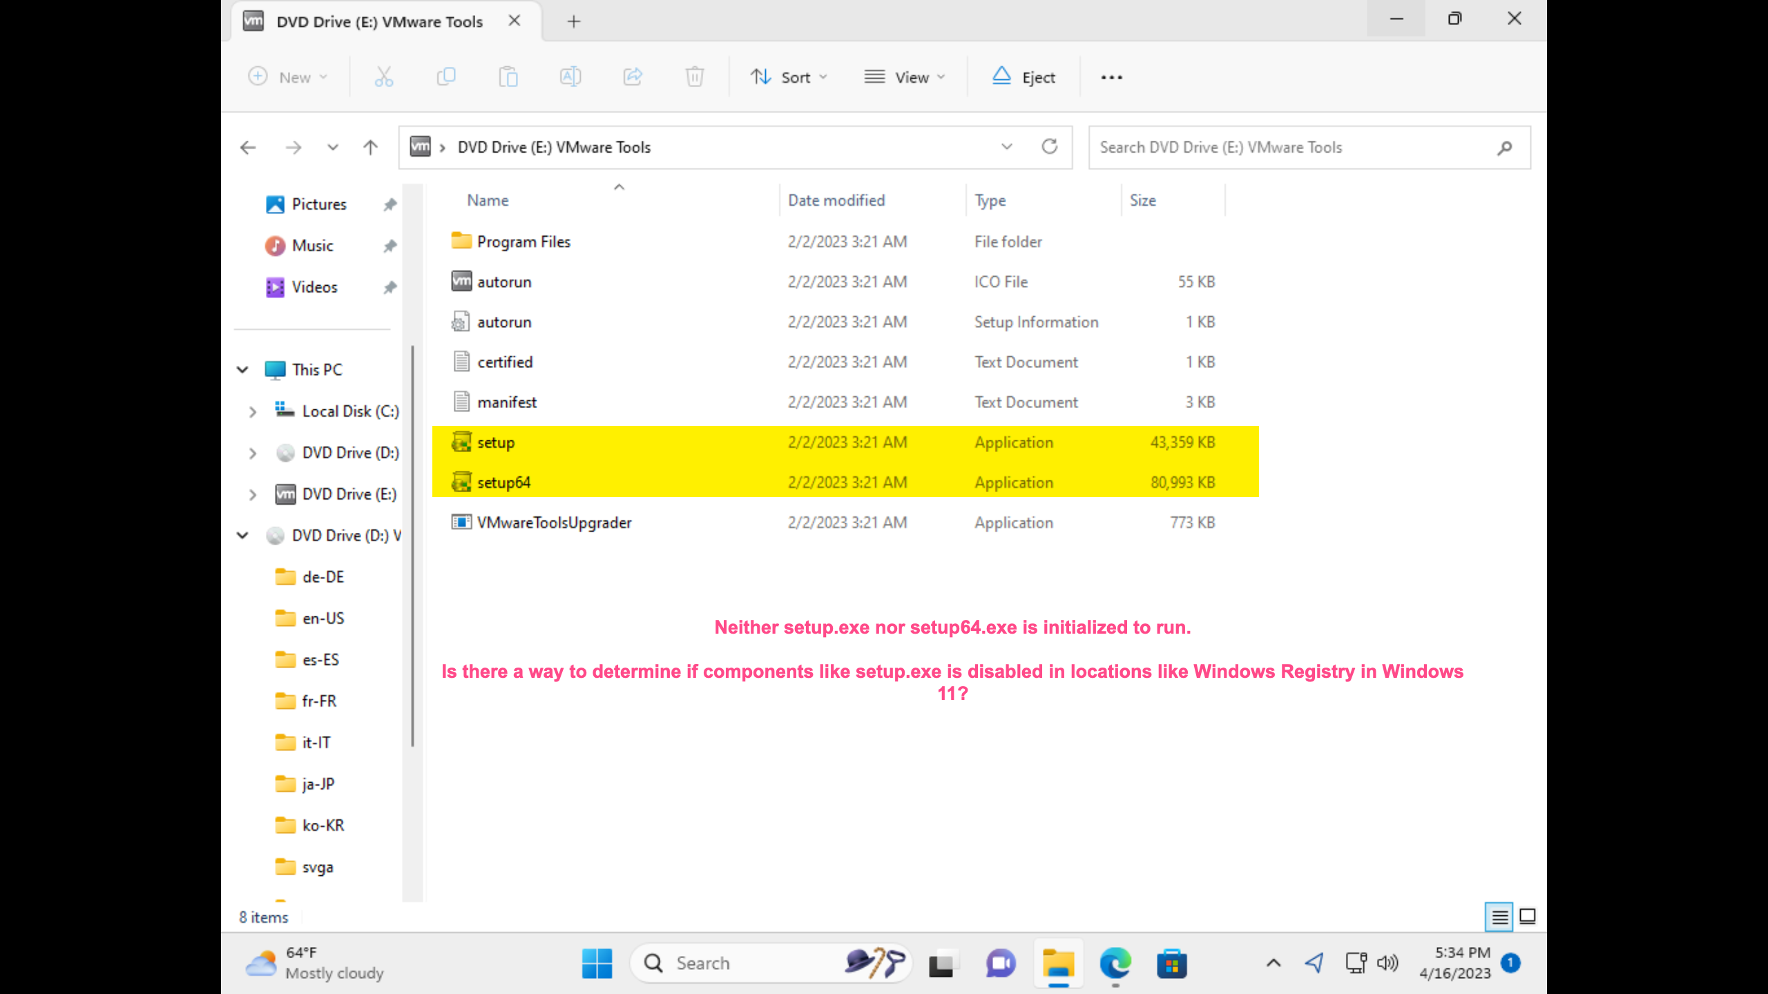This screenshot has height=994, width=1768.
Task: Collapse the This PC tree
Action: (x=242, y=370)
